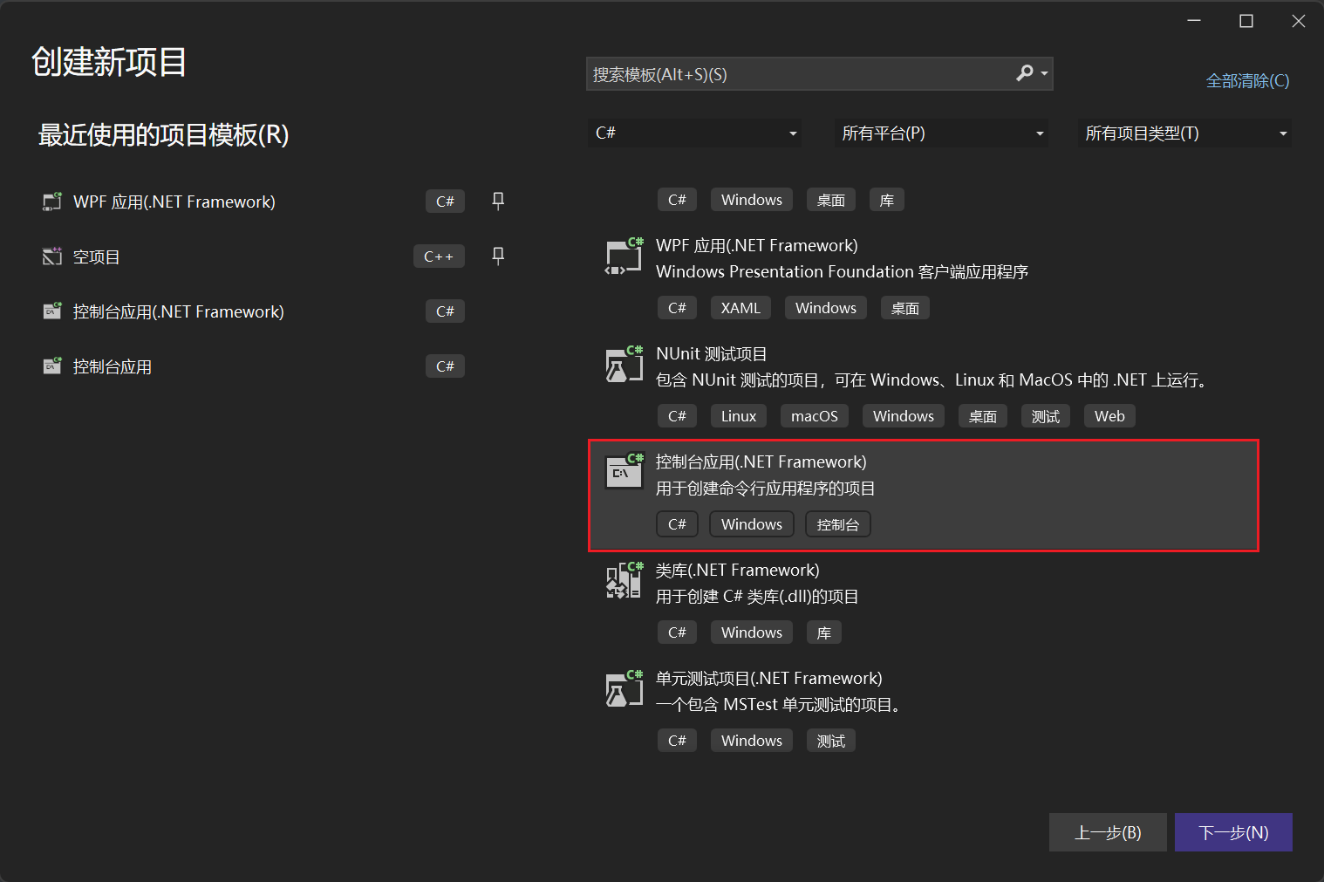This screenshot has height=882, width=1324.
Task: Click the 测试 tag under NUnit 测试项目
Action: point(1046,416)
